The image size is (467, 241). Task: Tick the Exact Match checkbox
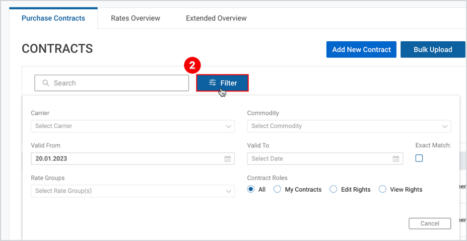tap(419, 159)
